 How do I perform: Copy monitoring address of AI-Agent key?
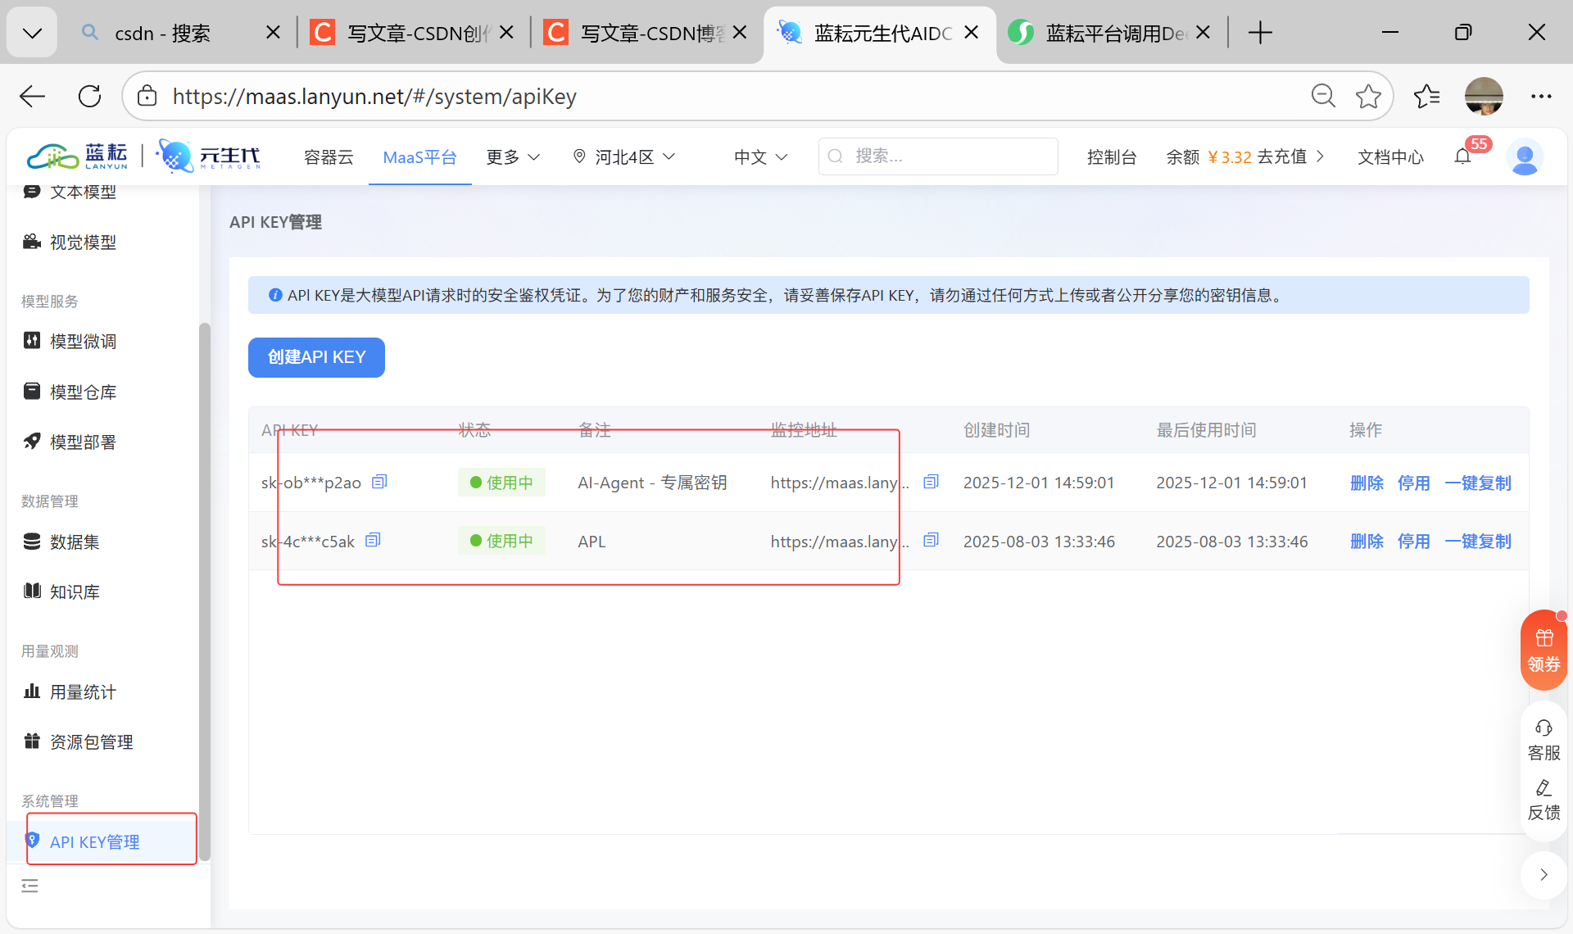pyautogui.click(x=931, y=482)
